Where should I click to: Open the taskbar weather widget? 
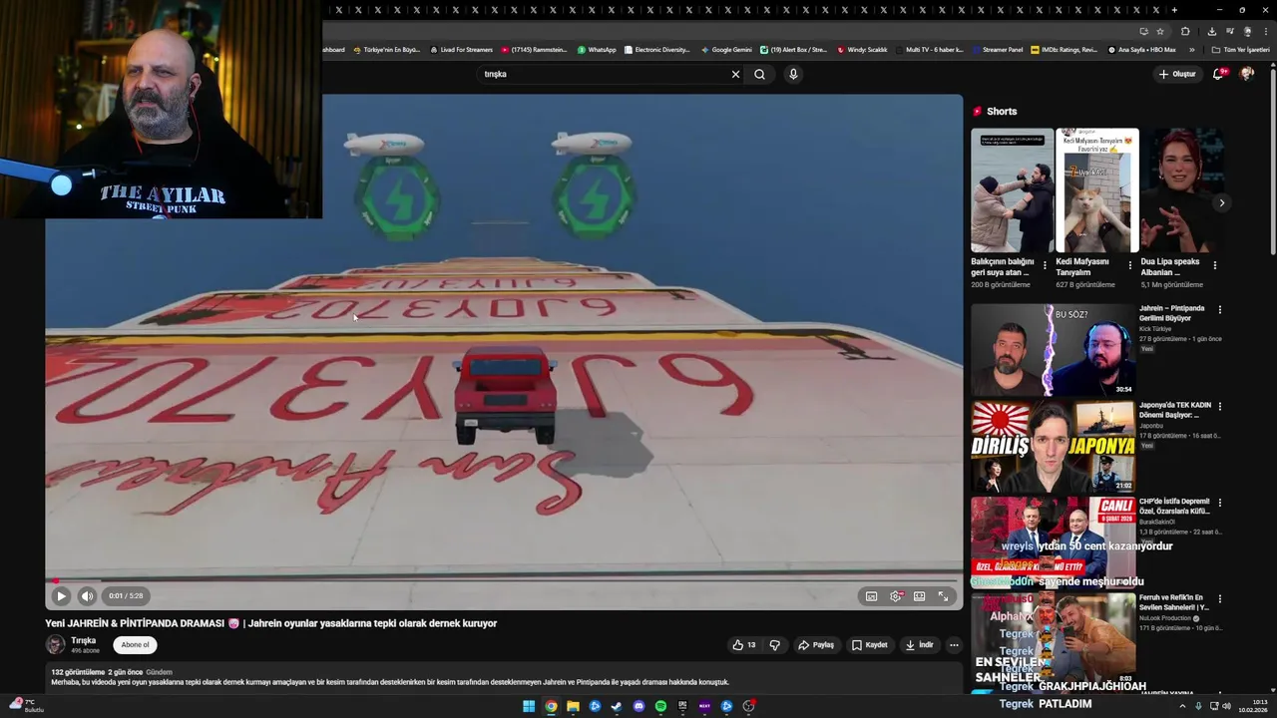(24, 706)
